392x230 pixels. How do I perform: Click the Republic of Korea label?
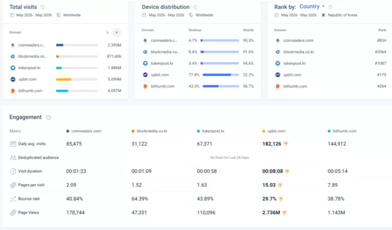(x=343, y=15)
